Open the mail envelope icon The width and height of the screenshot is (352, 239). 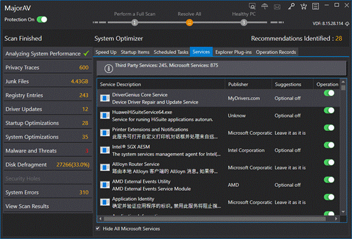tap(277, 7)
